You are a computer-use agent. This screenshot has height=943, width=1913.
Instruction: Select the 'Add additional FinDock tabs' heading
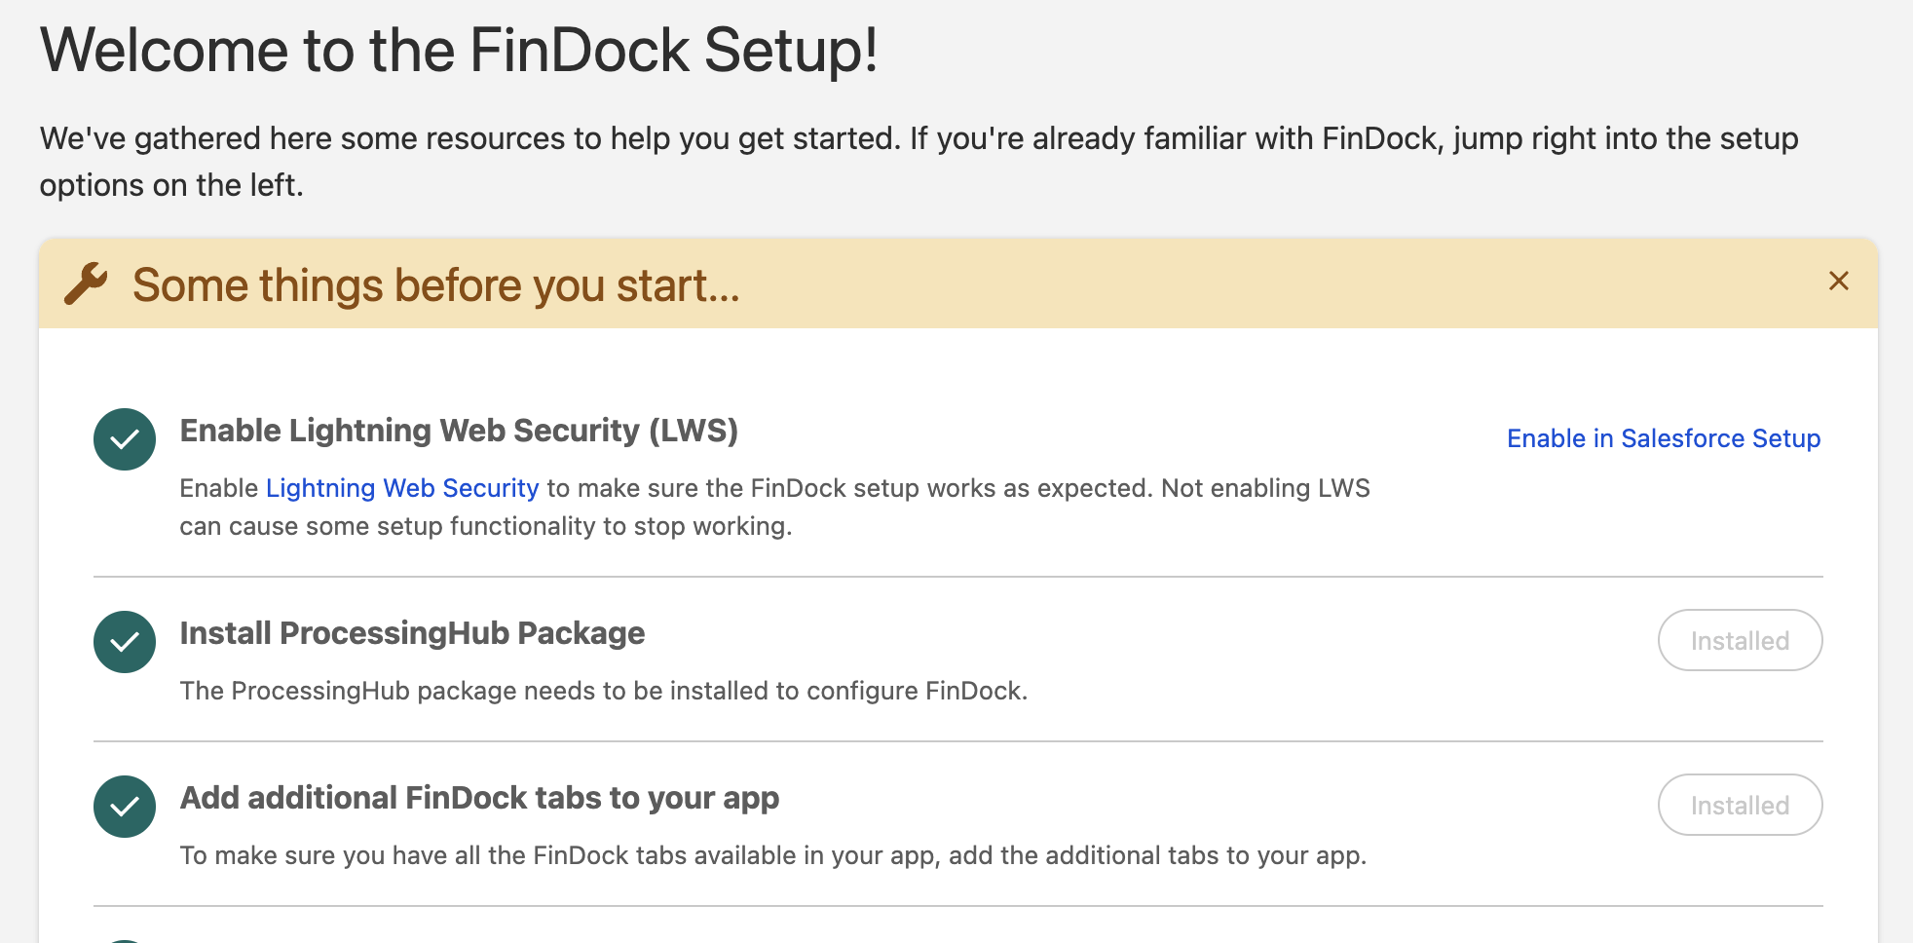coord(478,797)
